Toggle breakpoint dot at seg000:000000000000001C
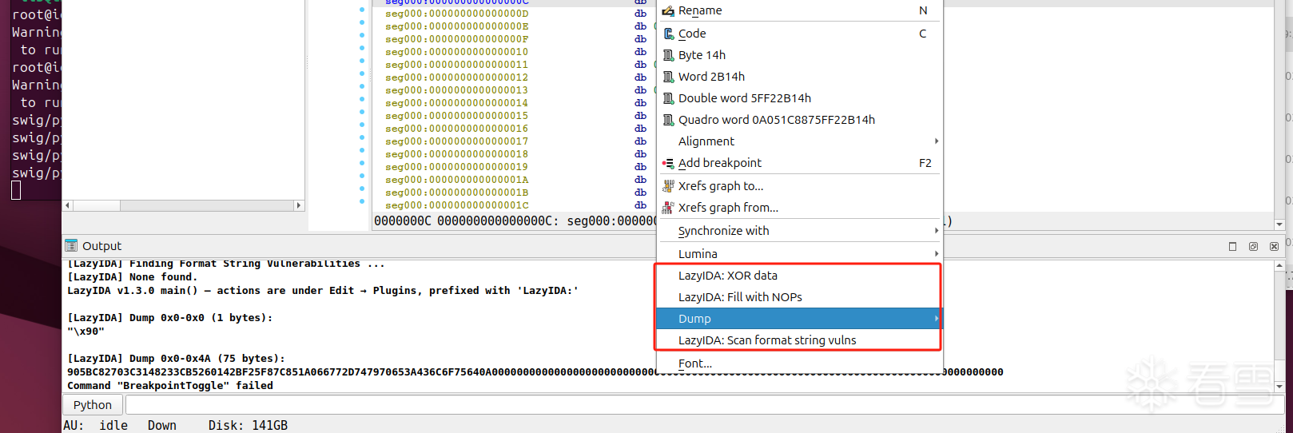This screenshot has width=1293, height=433. pos(362,202)
